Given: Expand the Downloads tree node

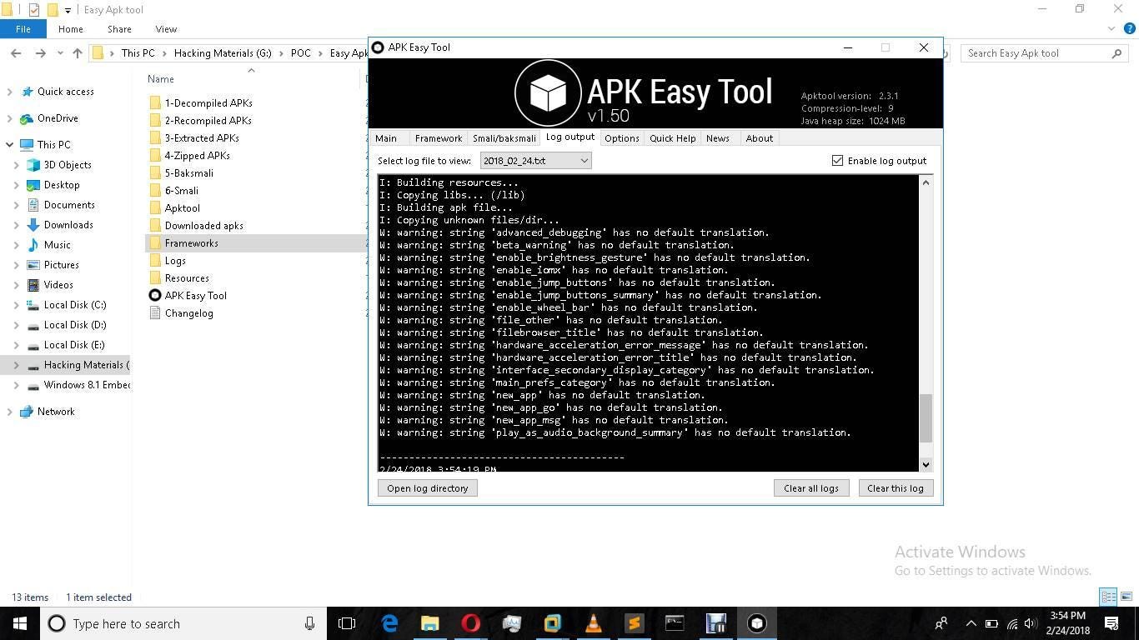Looking at the screenshot, I should click(x=16, y=225).
